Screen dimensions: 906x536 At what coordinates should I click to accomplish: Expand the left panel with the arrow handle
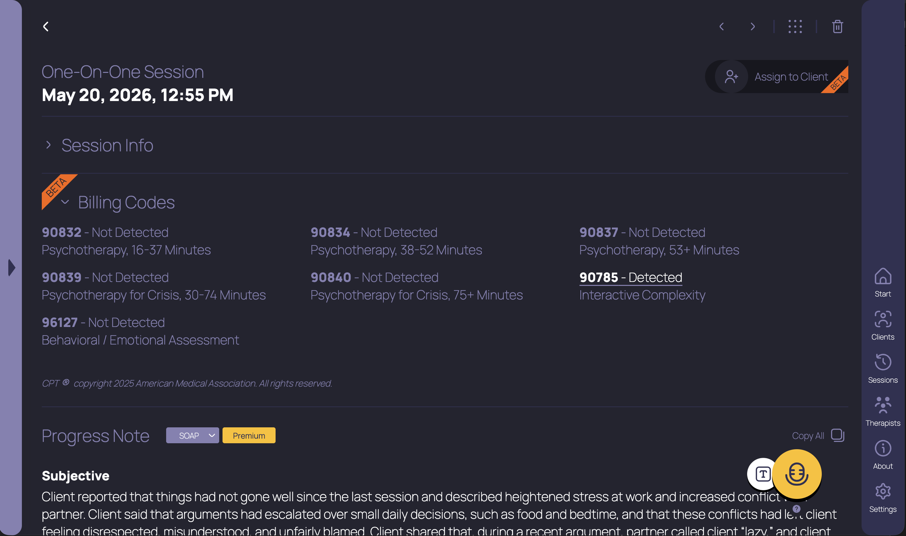[12, 268]
